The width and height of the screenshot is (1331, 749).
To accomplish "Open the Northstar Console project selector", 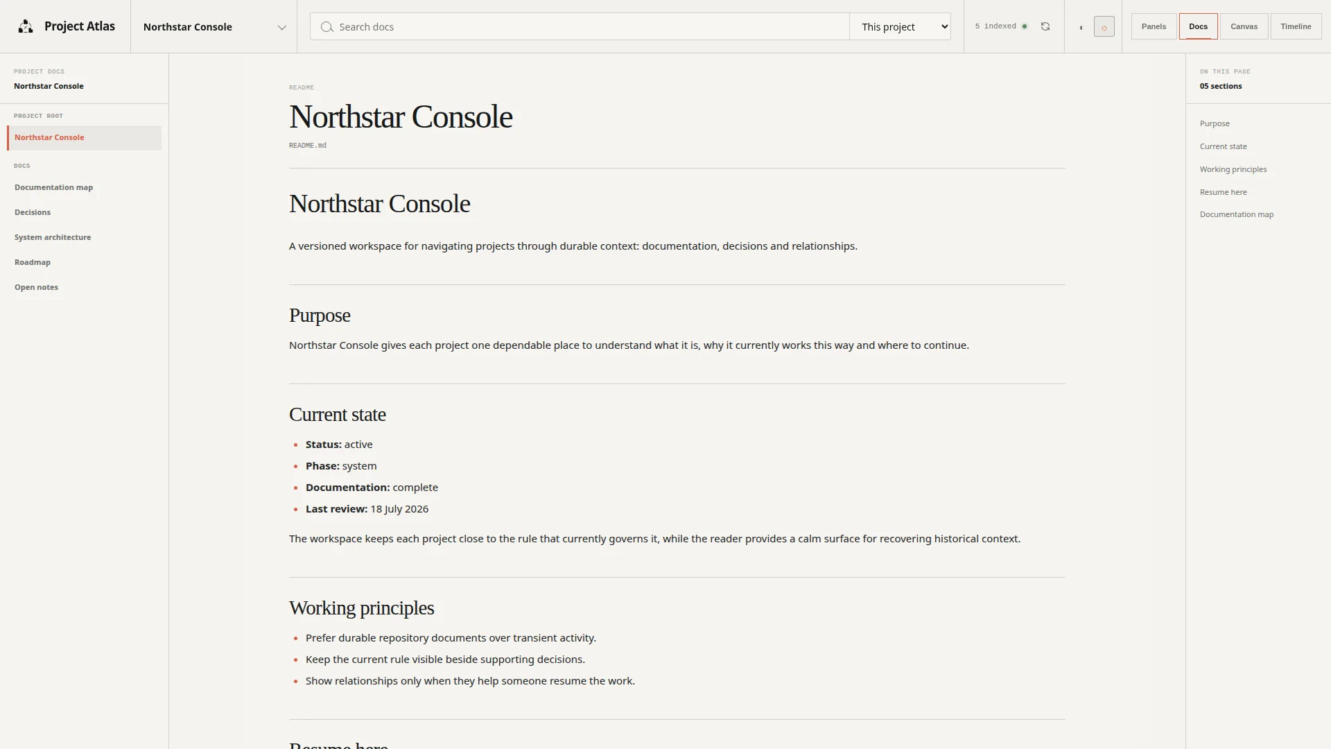I will click(x=214, y=27).
